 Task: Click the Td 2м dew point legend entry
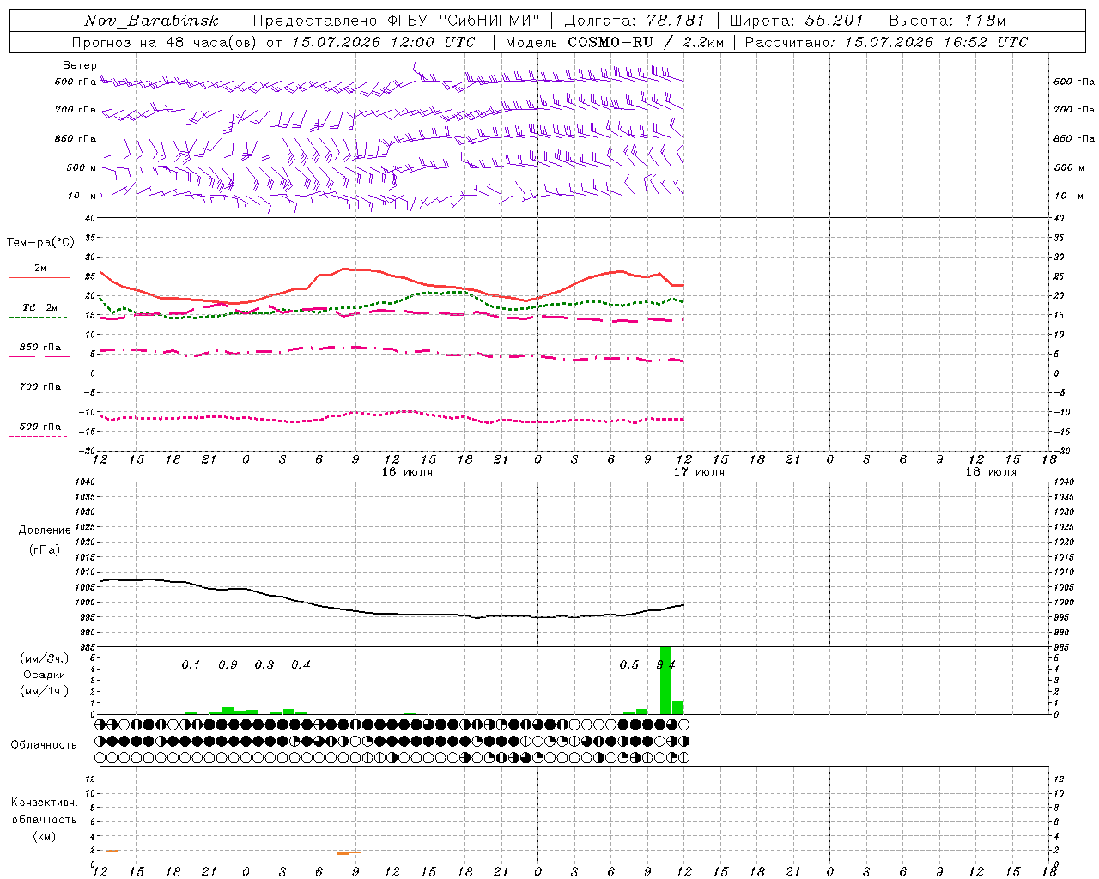39,307
